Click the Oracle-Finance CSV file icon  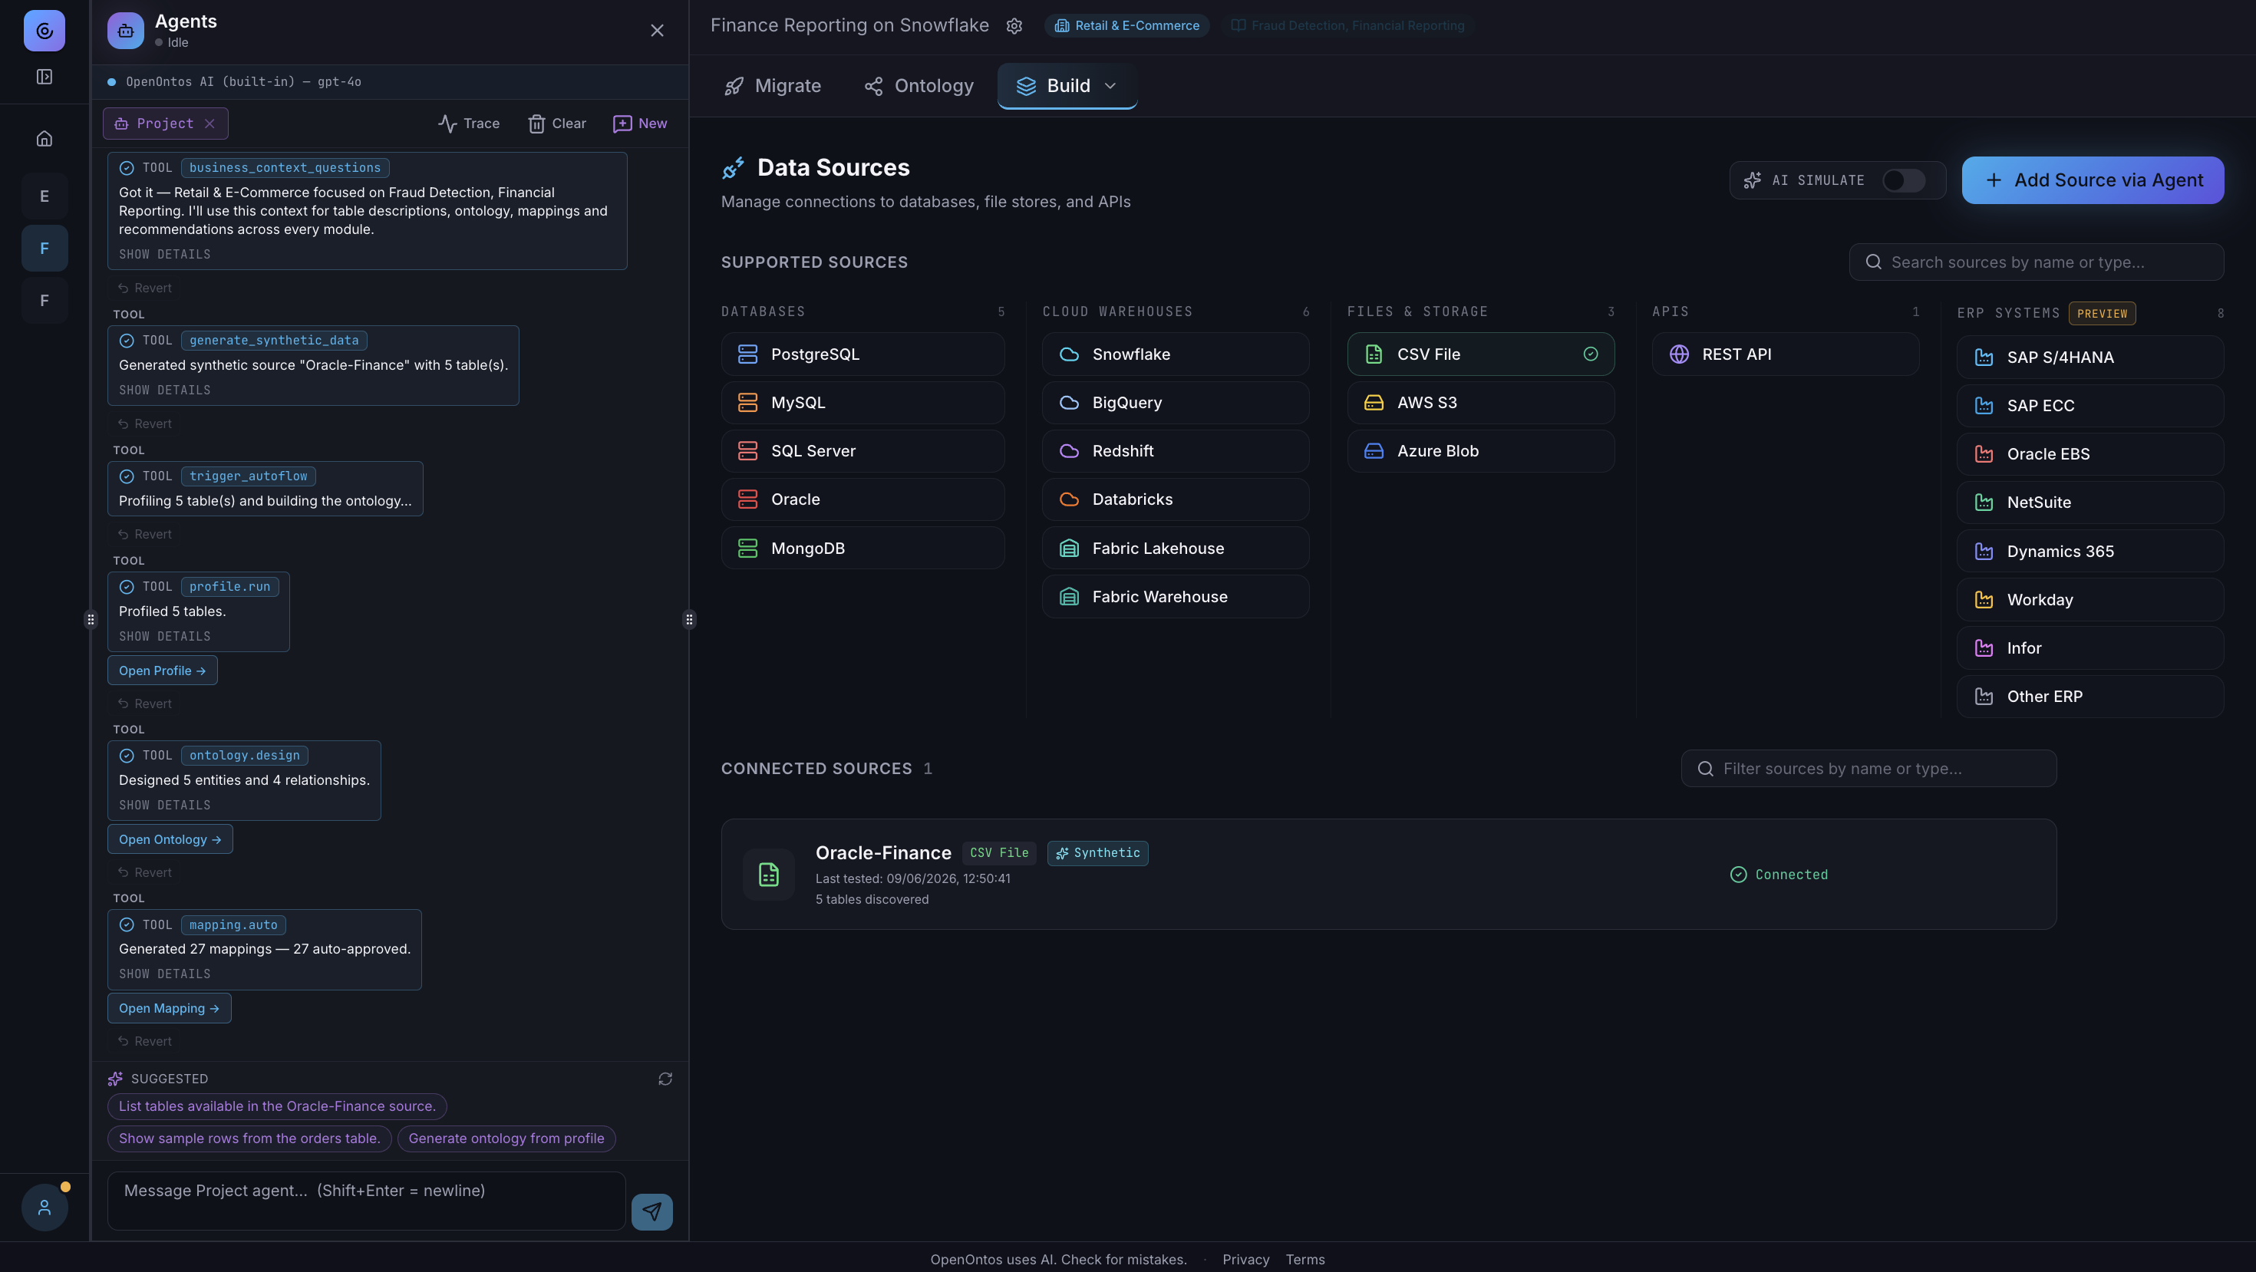pyautogui.click(x=769, y=874)
